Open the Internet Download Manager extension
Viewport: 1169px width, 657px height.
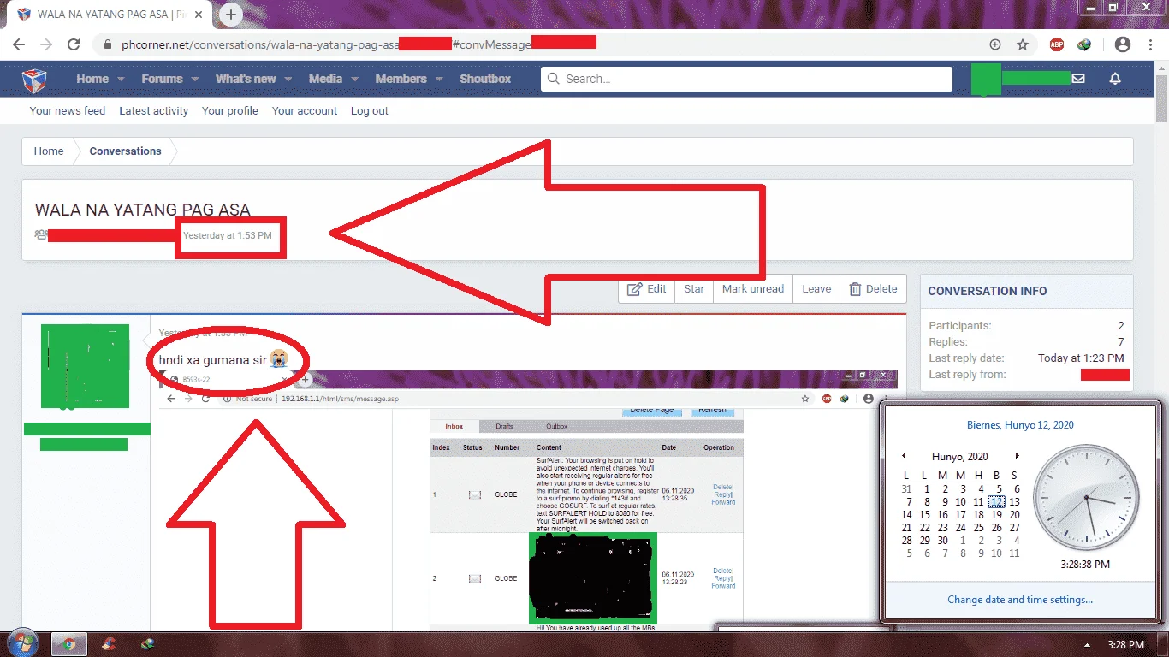1084,44
